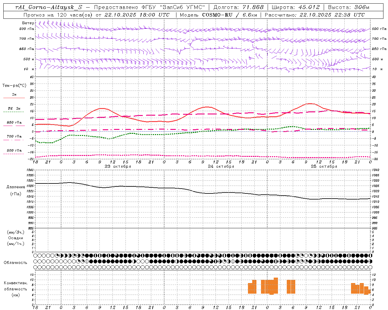The height and width of the screenshot is (310, 388).
Task: Click the 'Модель COSMO-RU / 6.6км' text
Action: (219, 15)
